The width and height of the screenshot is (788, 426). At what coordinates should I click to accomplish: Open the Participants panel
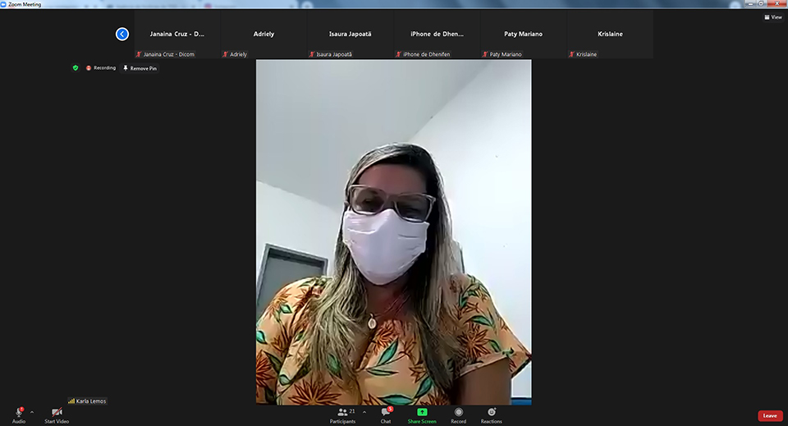pos(343,412)
